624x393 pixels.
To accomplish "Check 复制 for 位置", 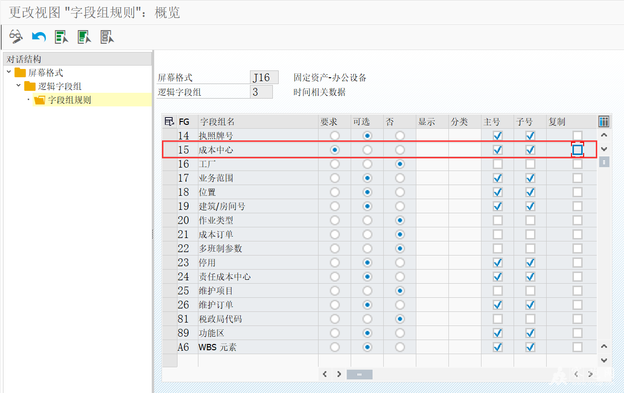I will [577, 192].
